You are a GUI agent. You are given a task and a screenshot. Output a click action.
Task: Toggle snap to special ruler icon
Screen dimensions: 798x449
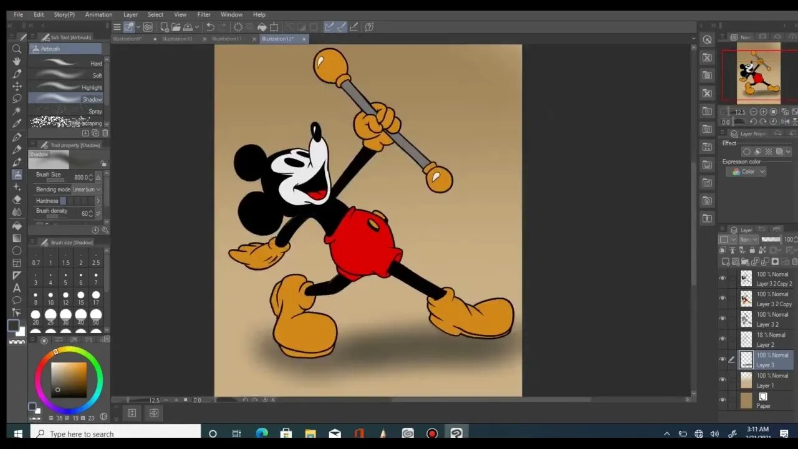pyautogui.click(x=342, y=27)
